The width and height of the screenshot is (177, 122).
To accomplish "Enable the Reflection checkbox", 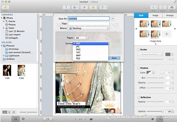I will 139,97.
